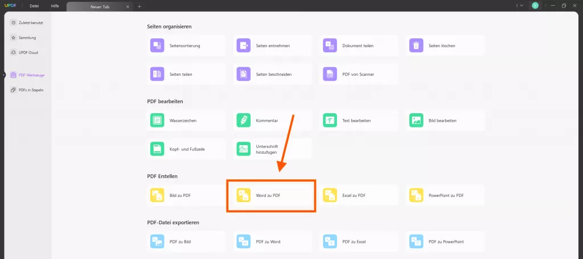Click the Seiten entnehmen icon
583x259 pixels.
(x=244, y=46)
